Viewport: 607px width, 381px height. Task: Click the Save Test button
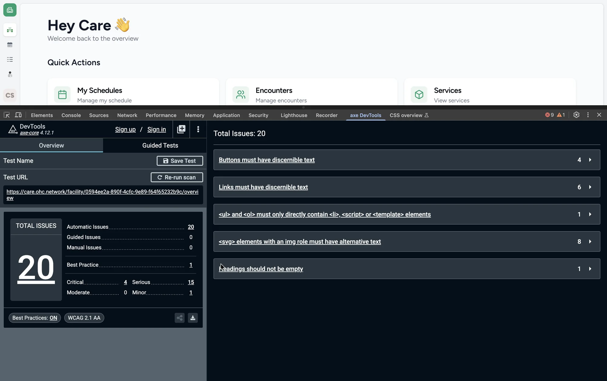(180, 161)
